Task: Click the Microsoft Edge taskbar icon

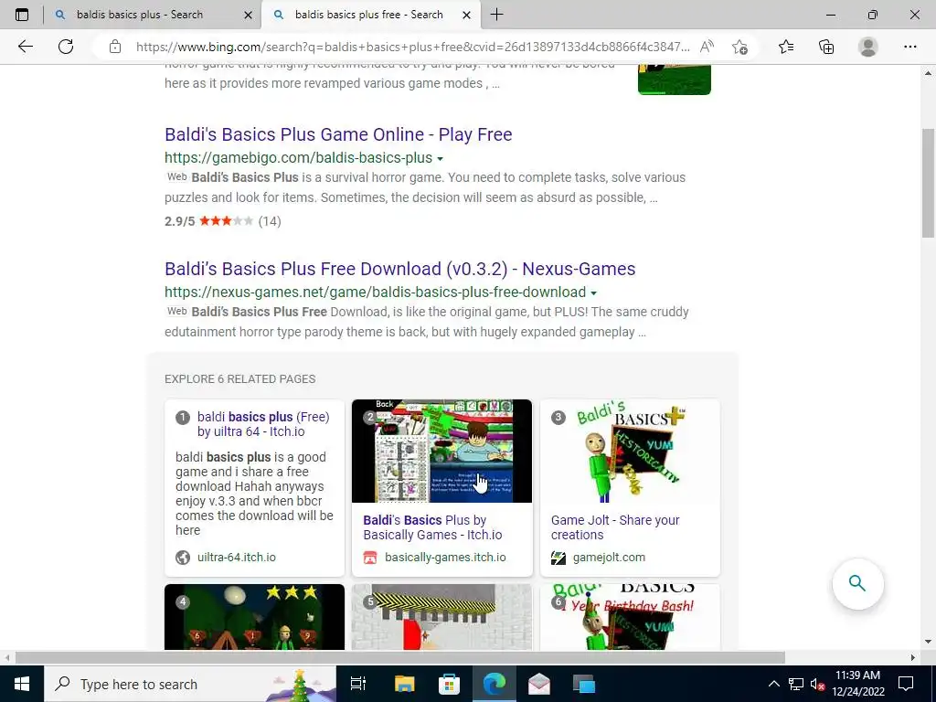Action: (x=495, y=684)
